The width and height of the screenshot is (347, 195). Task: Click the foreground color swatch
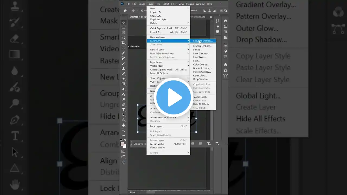click(x=123, y=144)
